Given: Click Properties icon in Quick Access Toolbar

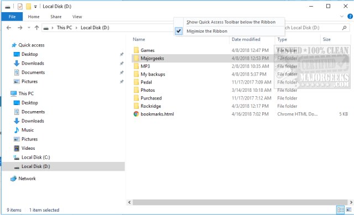Looking at the screenshot, I should [x=20, y=7].
